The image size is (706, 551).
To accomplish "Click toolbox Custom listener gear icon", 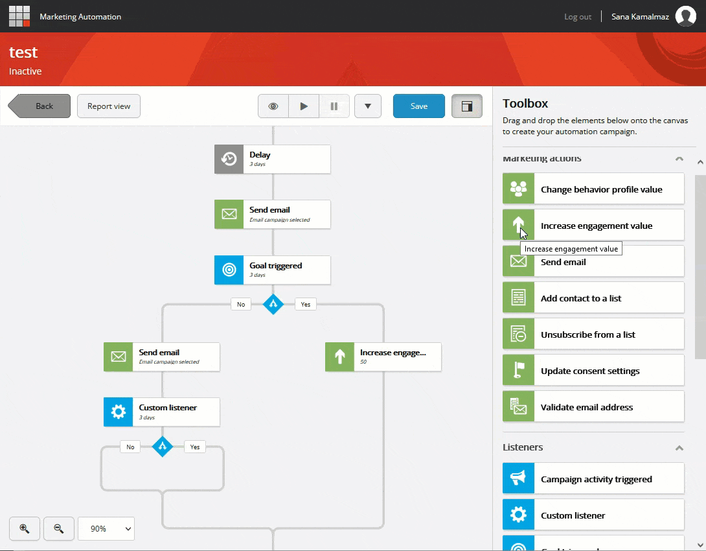I will (x=518, y=515).
